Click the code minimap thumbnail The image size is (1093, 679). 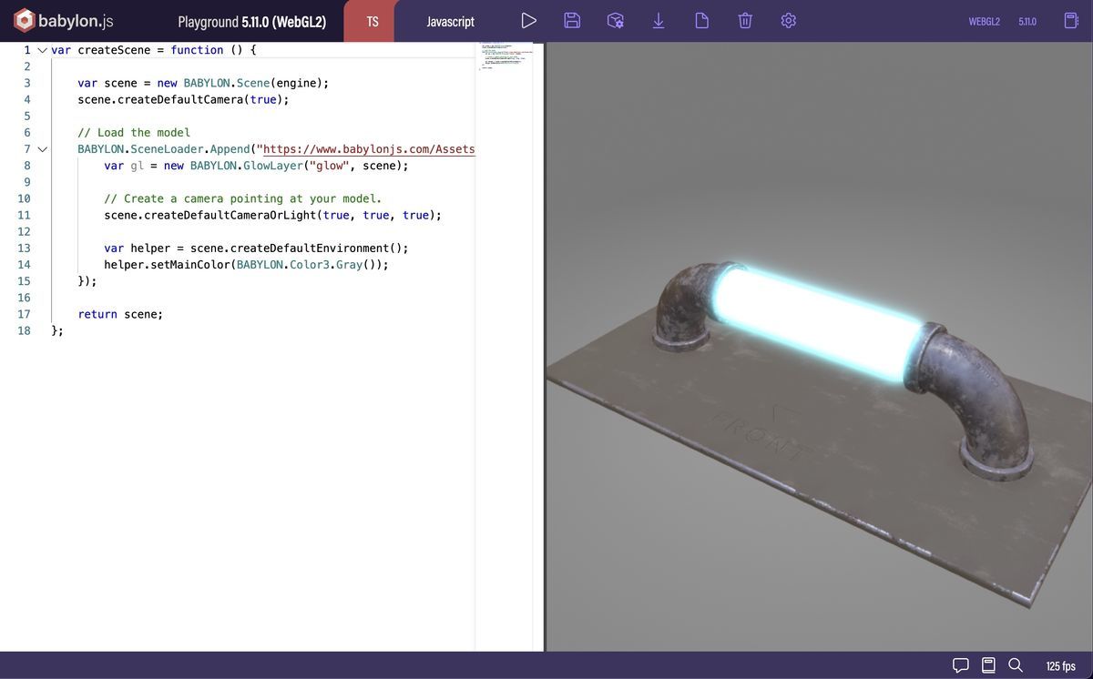point(504,55)
